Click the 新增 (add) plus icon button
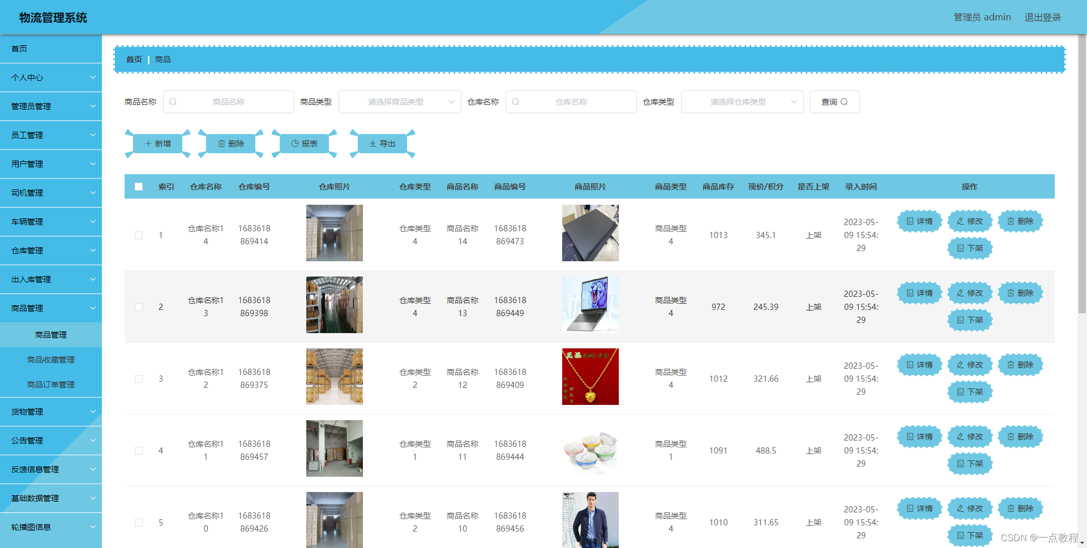Screen dimensions: 1087x548 point(148,143)
